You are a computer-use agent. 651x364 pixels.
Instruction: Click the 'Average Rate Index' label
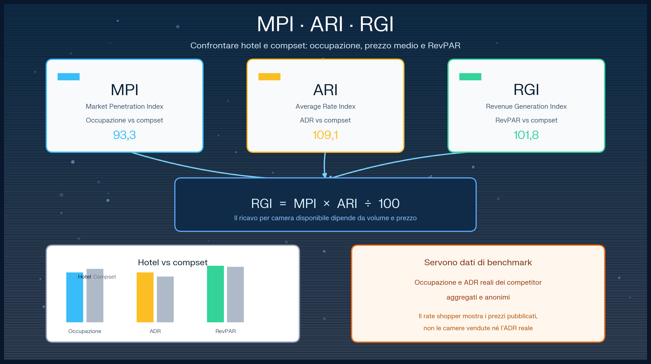click(325, 106)
